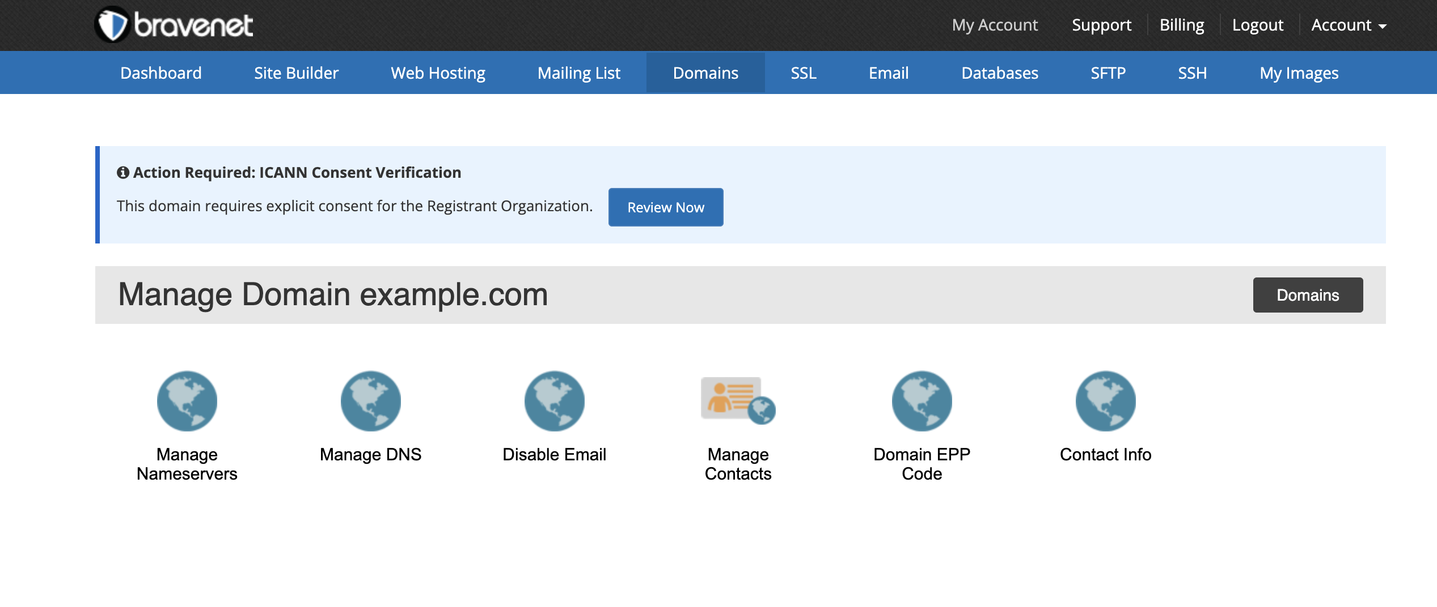The height and width of the screenshot is (607, 1437).
Task: Open the Manage Contacts card icon
Action: 738,400
